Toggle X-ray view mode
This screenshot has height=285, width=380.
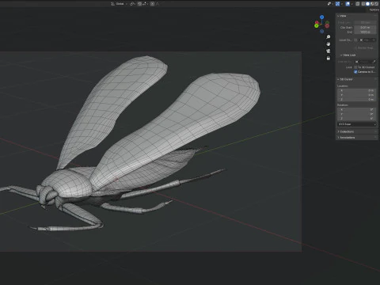[x=358, y=4]
